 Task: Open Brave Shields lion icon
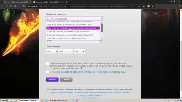[148, 6]
